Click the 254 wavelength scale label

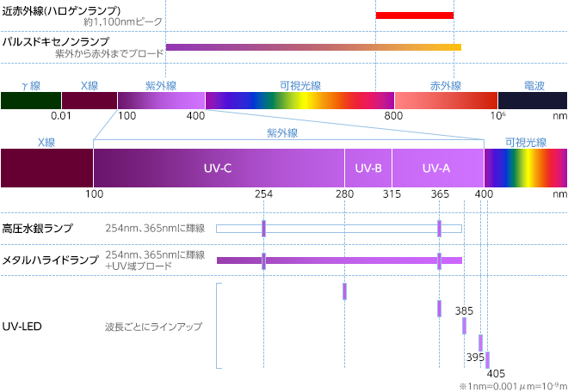[x=263, y=195]
